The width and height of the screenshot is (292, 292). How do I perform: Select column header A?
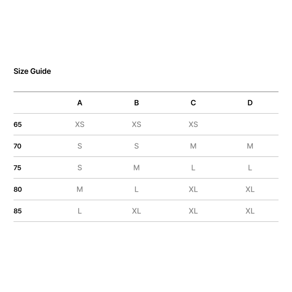point(80,103)
